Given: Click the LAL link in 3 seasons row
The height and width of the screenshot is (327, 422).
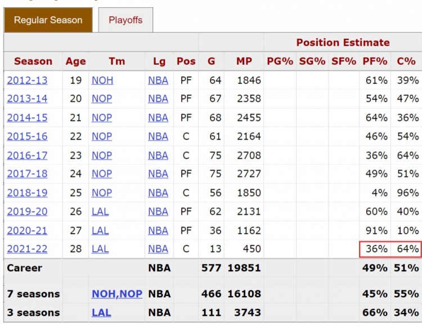Looking at the screenshot, I should [101, 312].
